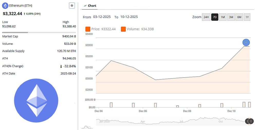
Task: Click the small curve icon under the chart
Action: point(87,127)
